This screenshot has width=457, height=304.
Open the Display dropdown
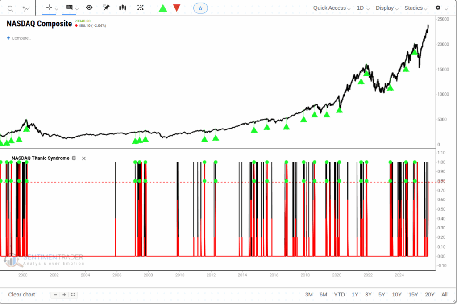pos(385,8)
